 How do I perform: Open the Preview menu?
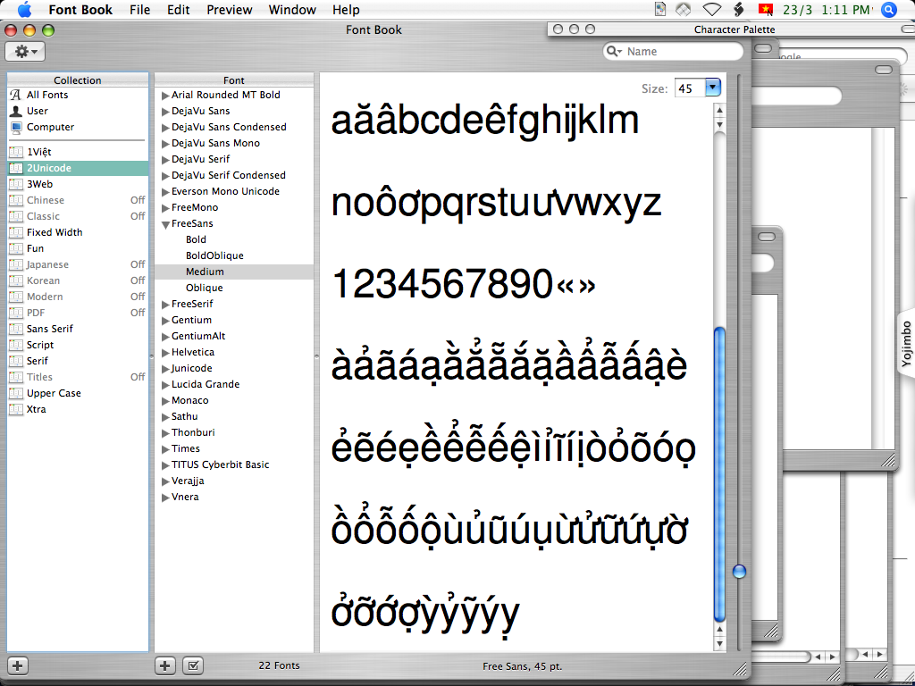(x=230, y=10)
